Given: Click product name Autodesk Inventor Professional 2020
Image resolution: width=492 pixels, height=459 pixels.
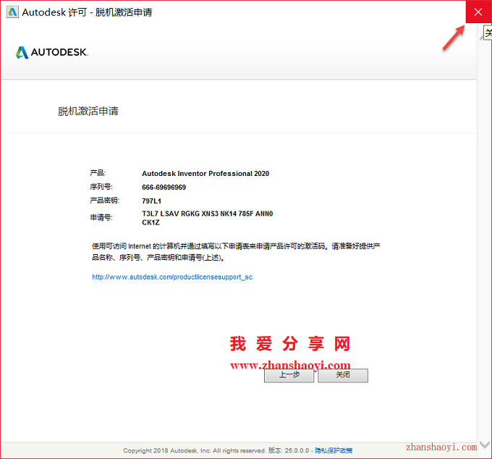Looking at the screenshot, I should (205, 174).
